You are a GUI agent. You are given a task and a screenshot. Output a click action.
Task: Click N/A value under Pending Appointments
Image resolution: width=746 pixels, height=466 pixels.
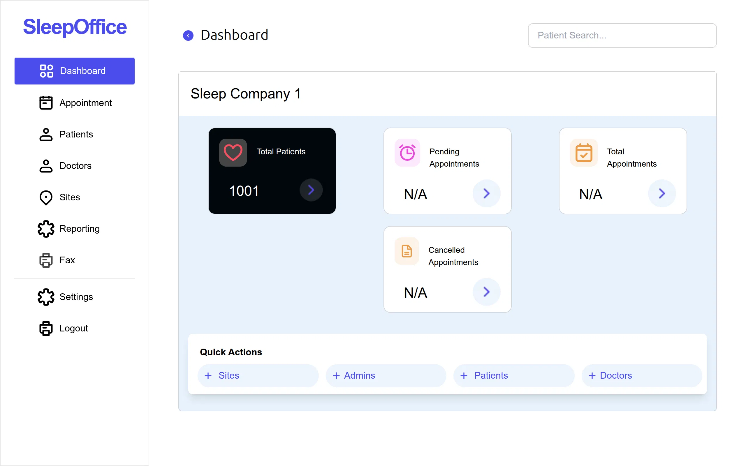point(416,195)
